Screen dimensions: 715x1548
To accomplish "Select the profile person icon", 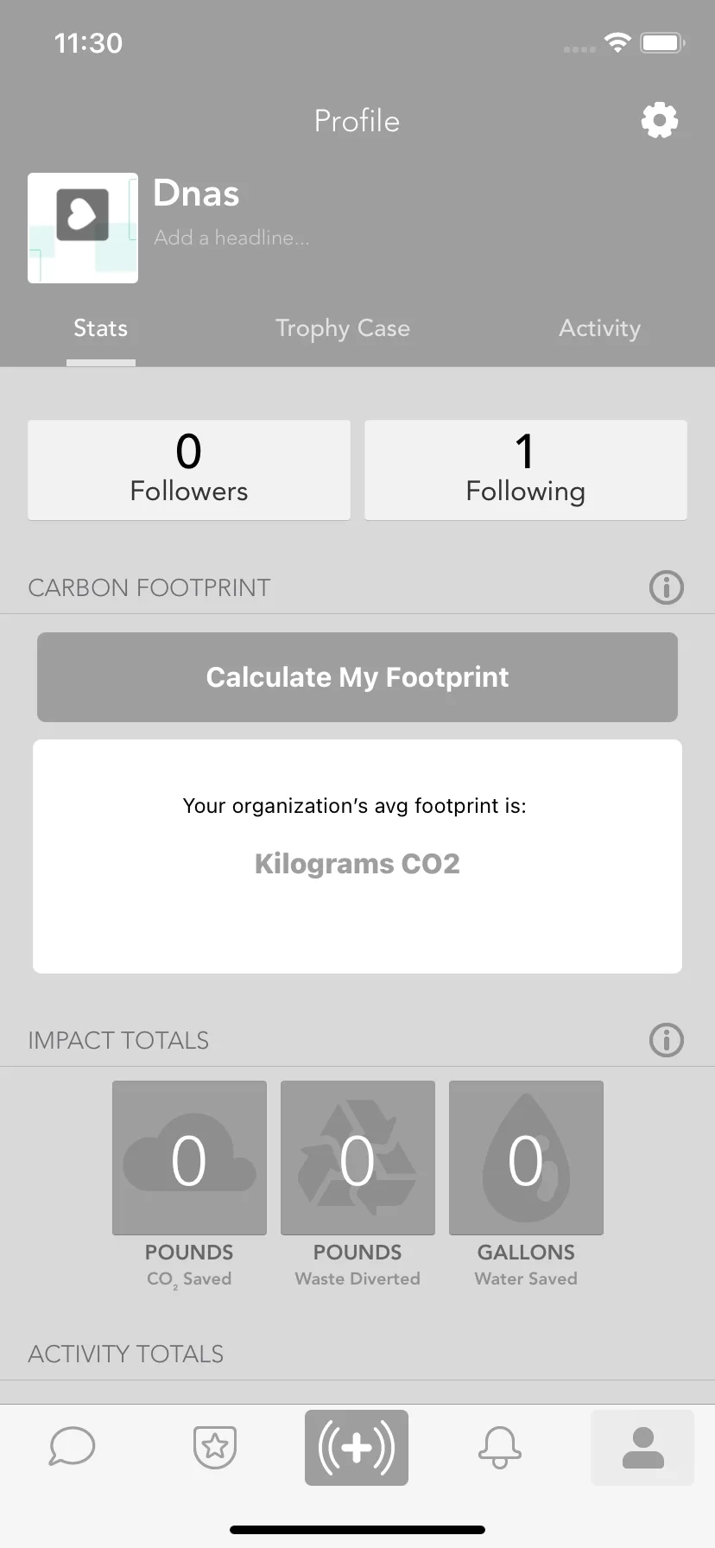I will click(642, 1448).
